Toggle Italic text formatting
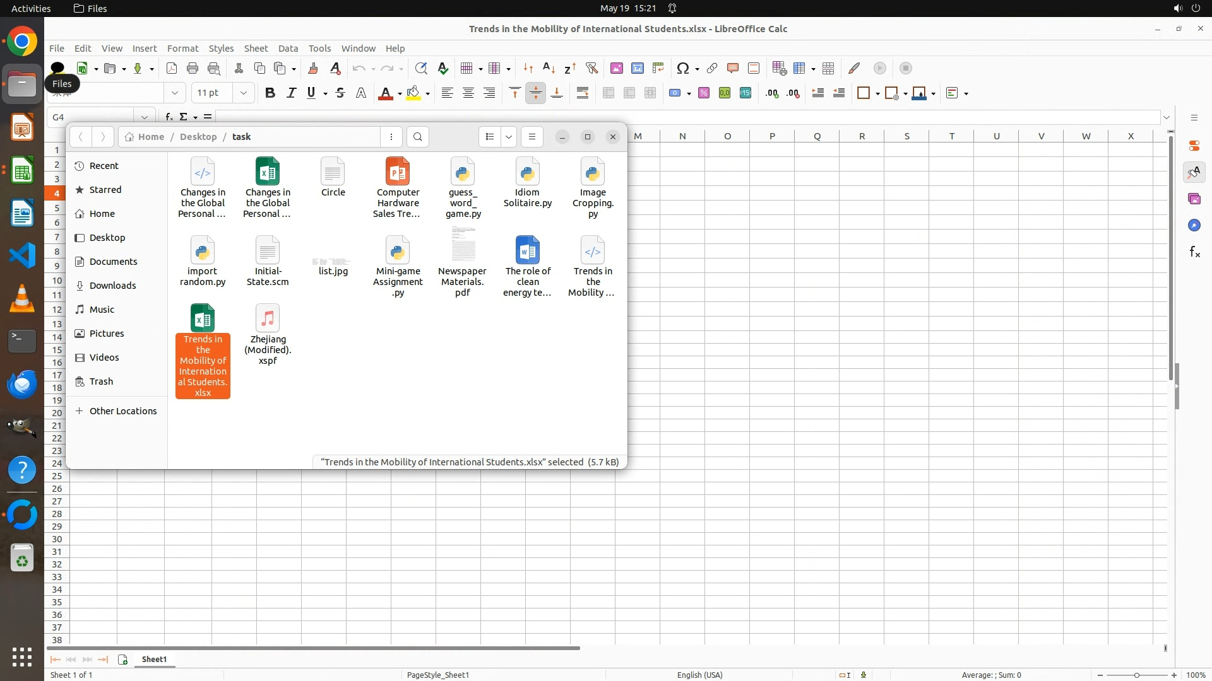 click(x=291, y=93)
